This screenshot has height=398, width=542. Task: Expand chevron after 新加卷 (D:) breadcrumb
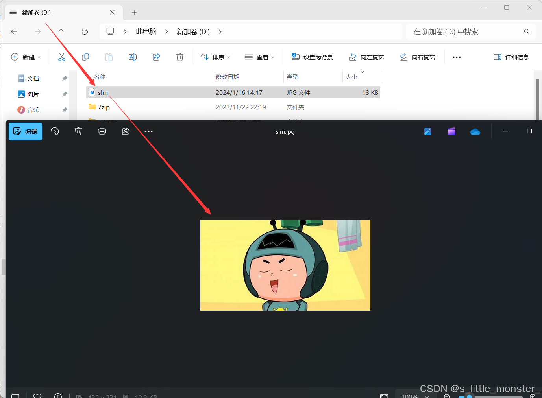click(x=220, y=31)
